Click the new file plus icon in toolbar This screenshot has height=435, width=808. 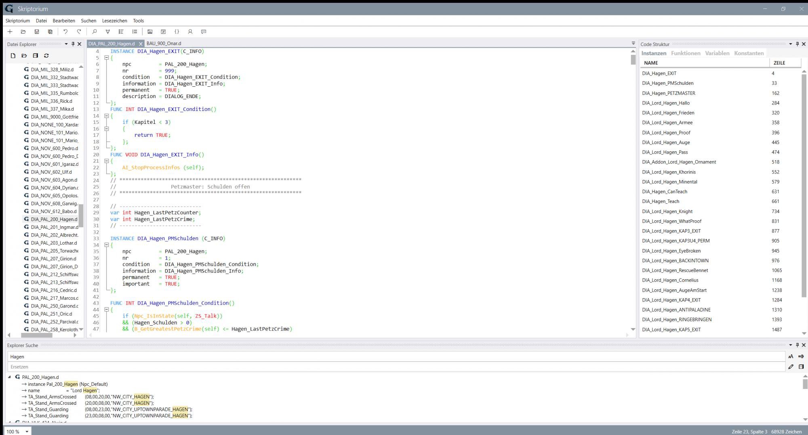coord(10,31)
